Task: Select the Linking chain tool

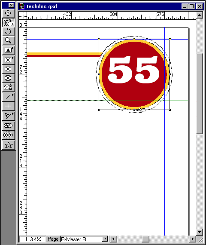Action: coord(9,126)
